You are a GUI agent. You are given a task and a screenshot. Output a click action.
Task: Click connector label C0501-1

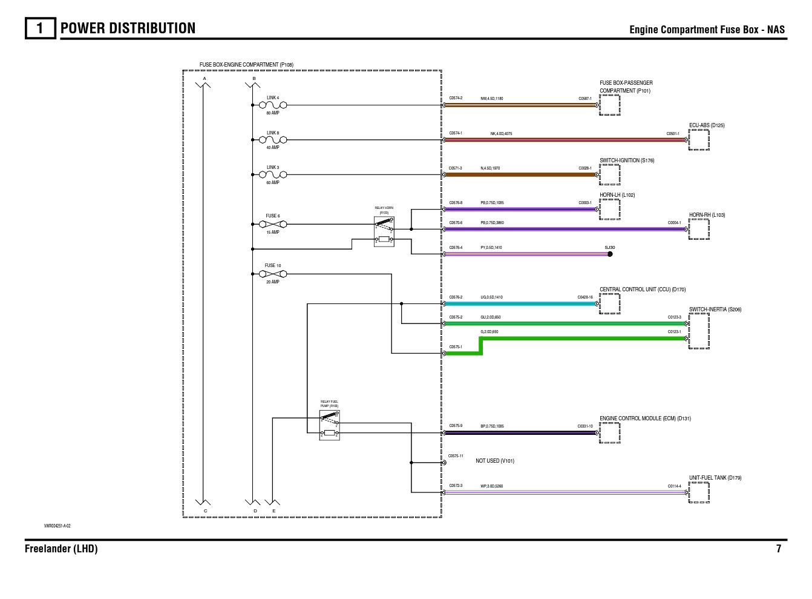(x=673, y=134)
